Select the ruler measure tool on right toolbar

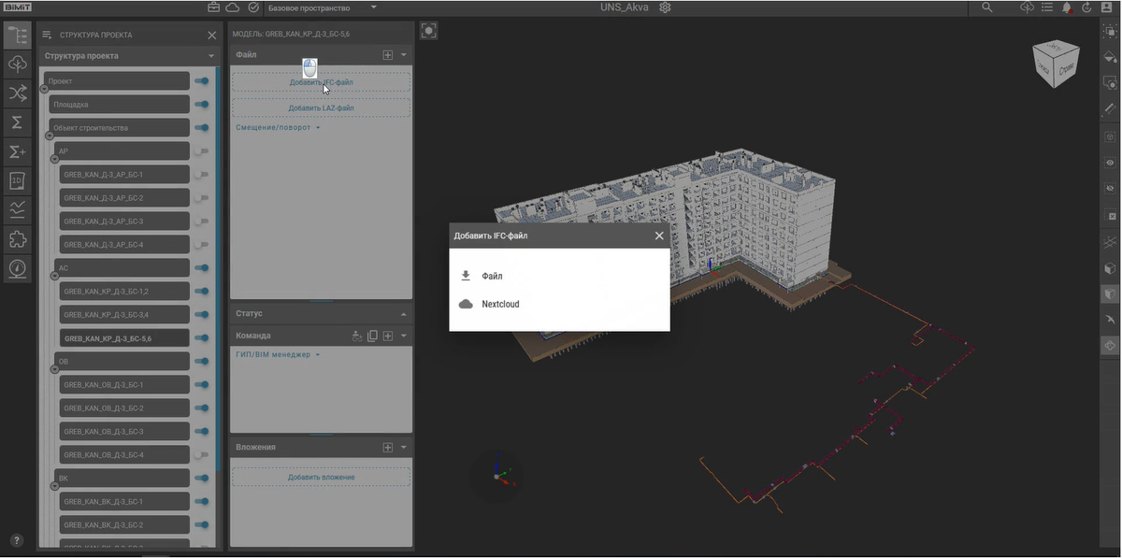click(x=1110, y=109)
